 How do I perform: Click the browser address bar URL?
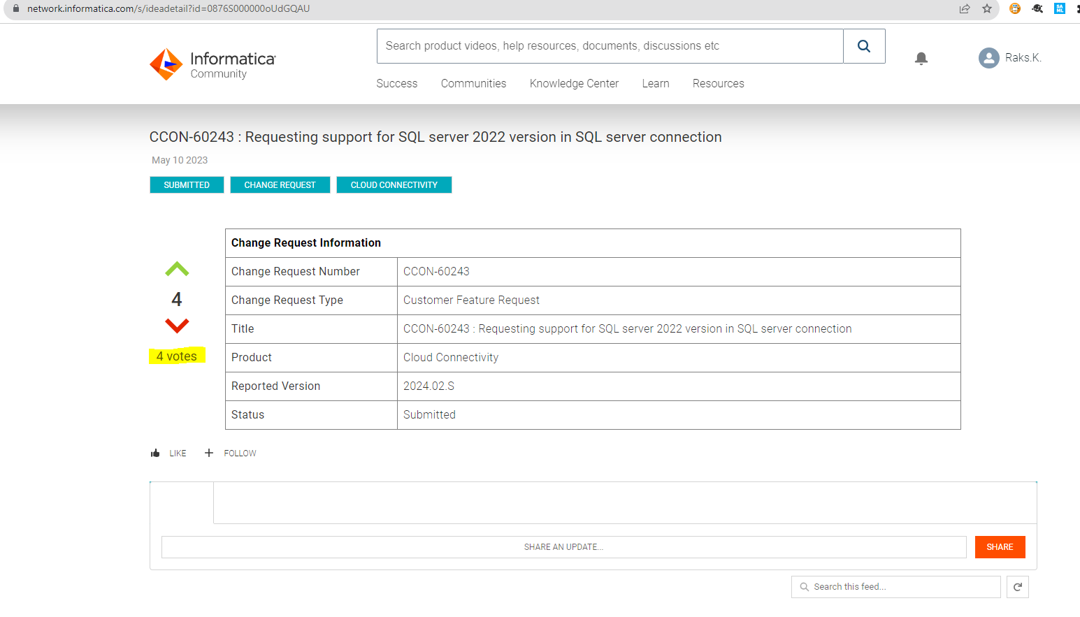[x=168, y=8]
